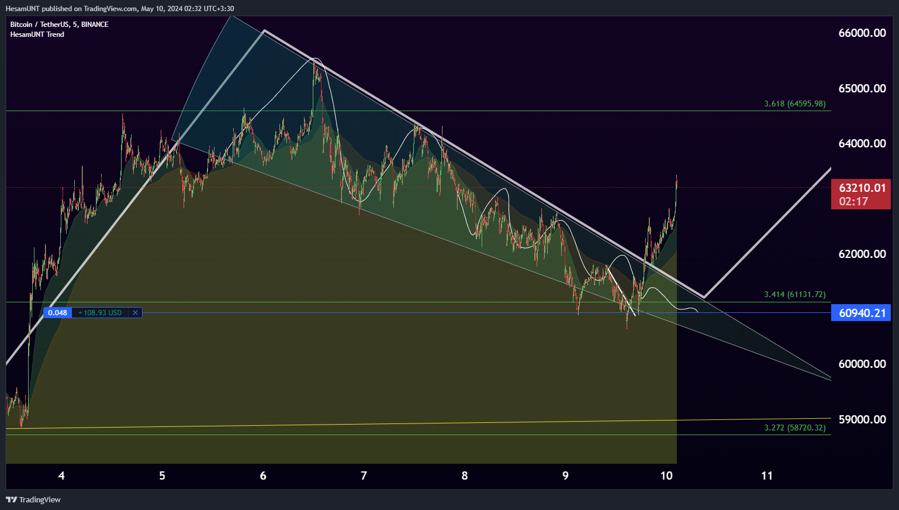Click the 3.618 (64595.98) Fibonacci label
Viewport: 899px width, 510px height.
click(794, 104)
